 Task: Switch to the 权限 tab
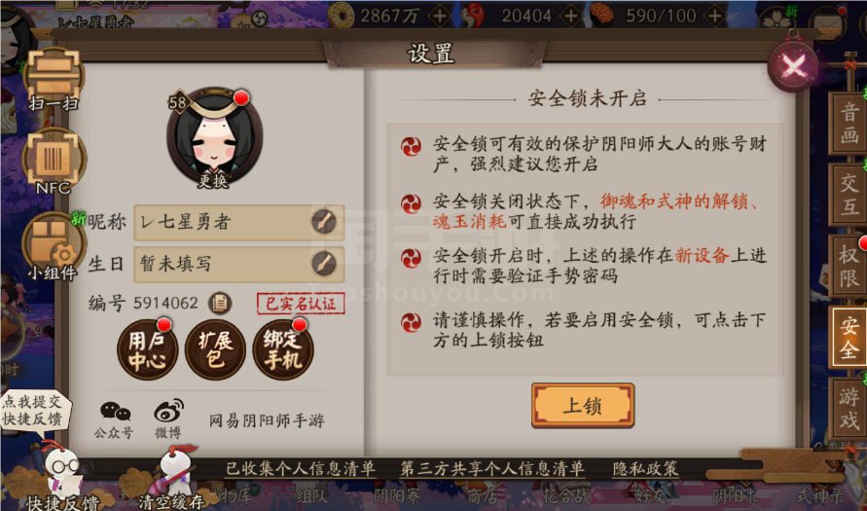[x=849, y=266]
